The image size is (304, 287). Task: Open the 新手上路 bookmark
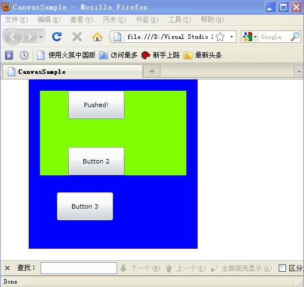160,55
